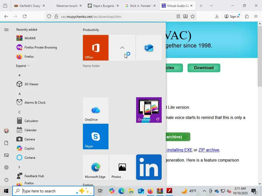Open notification center on taskbar
The width and height of the screenshot is (262, 196).
tap(254, 191)
